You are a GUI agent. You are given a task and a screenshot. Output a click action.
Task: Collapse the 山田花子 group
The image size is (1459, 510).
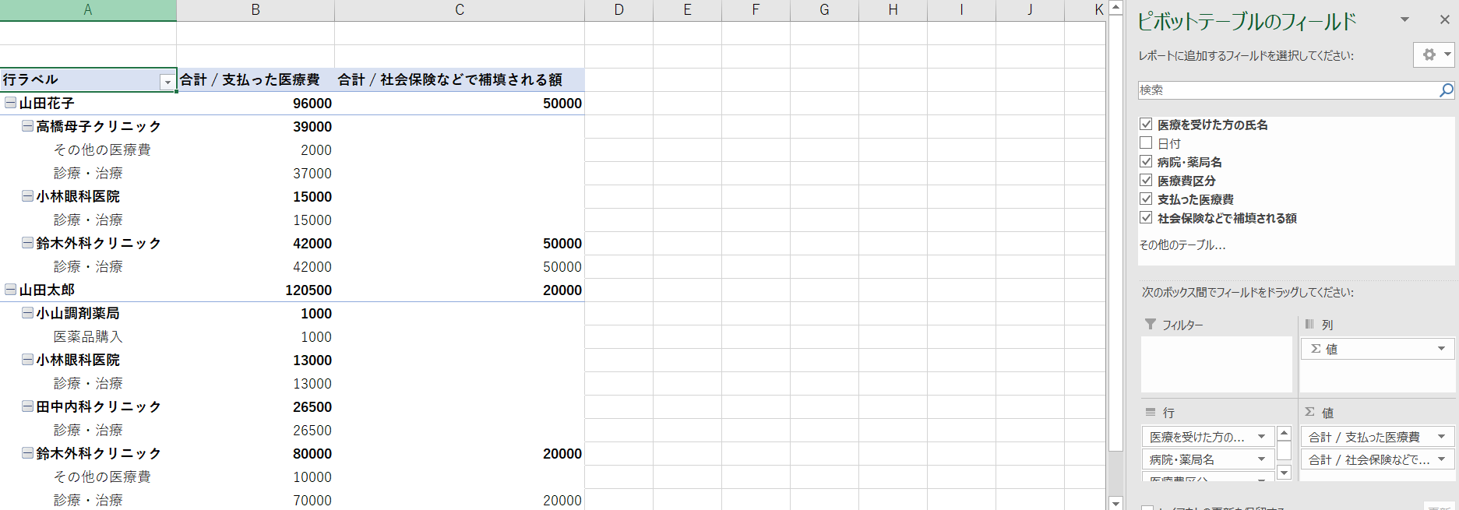tap(10, 103)
